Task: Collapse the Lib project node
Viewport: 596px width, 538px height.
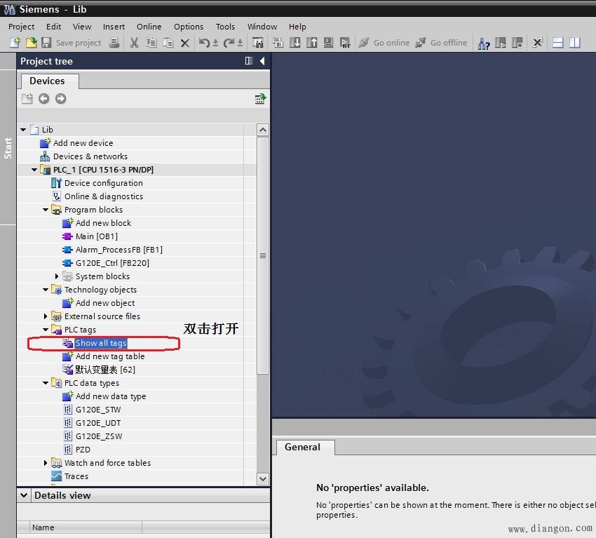Action: tap(23, 130)
